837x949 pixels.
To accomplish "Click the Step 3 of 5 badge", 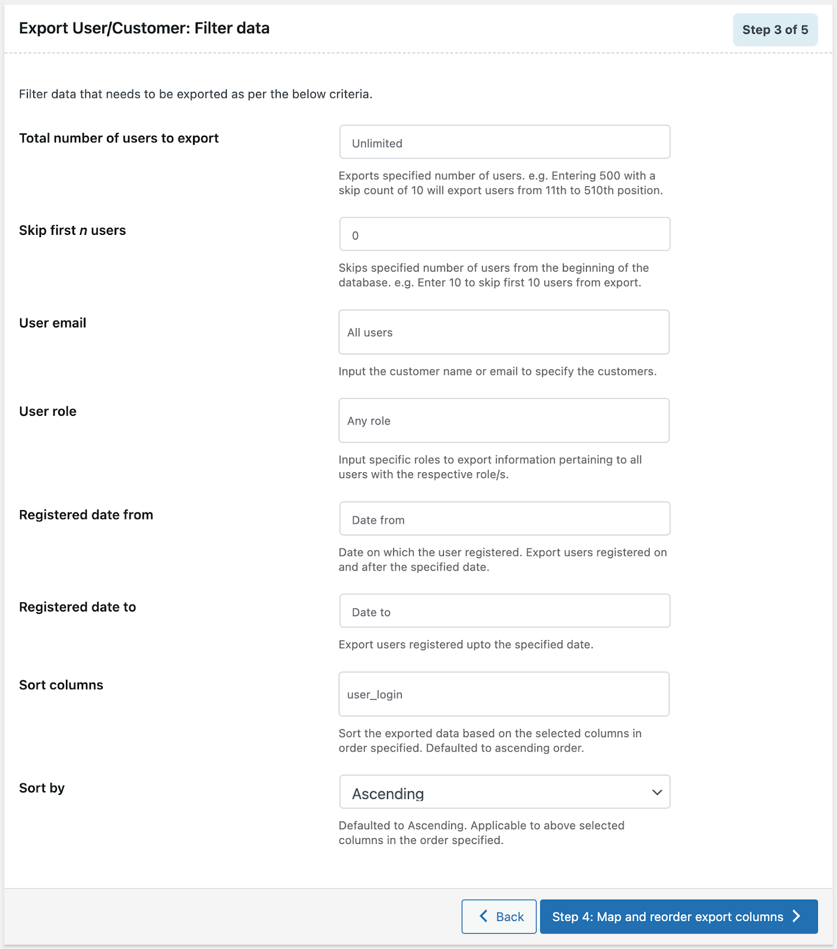I will tap(775, 30).
